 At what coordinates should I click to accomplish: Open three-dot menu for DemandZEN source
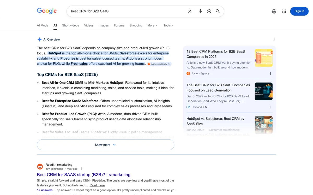(270, 107)
